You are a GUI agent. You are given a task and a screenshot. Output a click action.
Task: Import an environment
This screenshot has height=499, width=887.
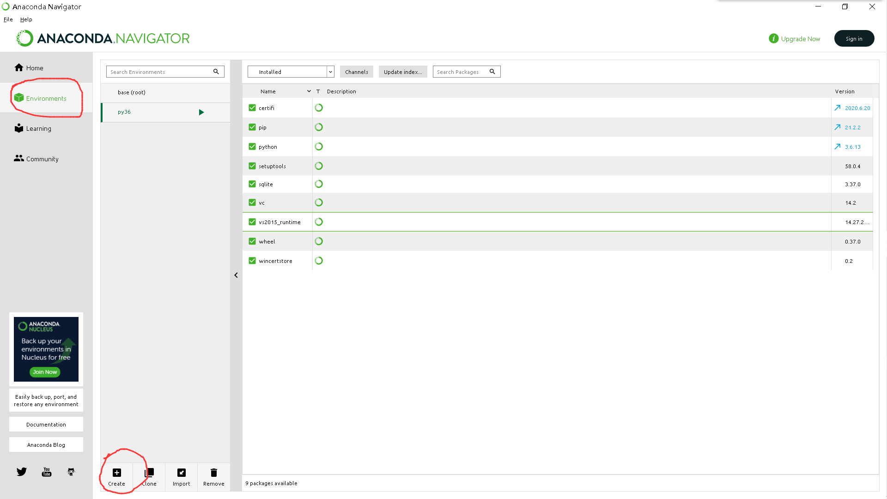coord(181,476)
